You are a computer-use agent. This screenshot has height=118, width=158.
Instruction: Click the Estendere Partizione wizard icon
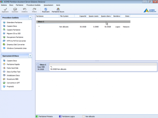click(4, 22)
